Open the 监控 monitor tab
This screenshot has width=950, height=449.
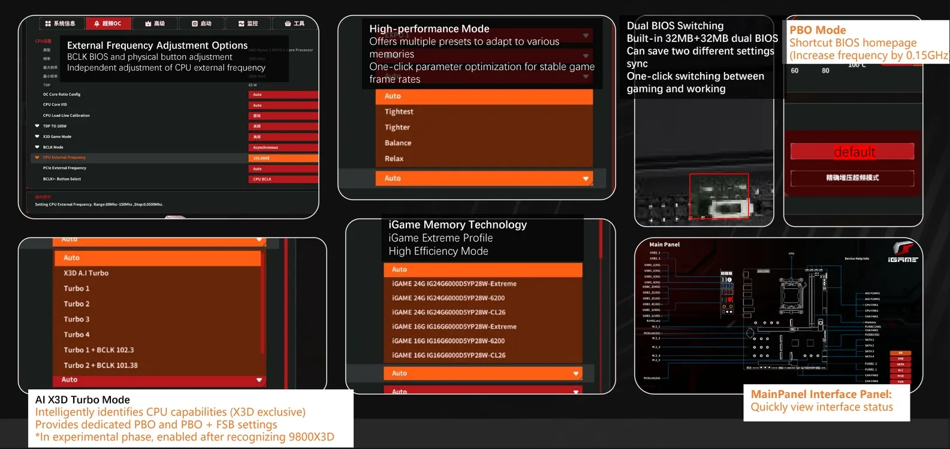click(x=248, y=23)
